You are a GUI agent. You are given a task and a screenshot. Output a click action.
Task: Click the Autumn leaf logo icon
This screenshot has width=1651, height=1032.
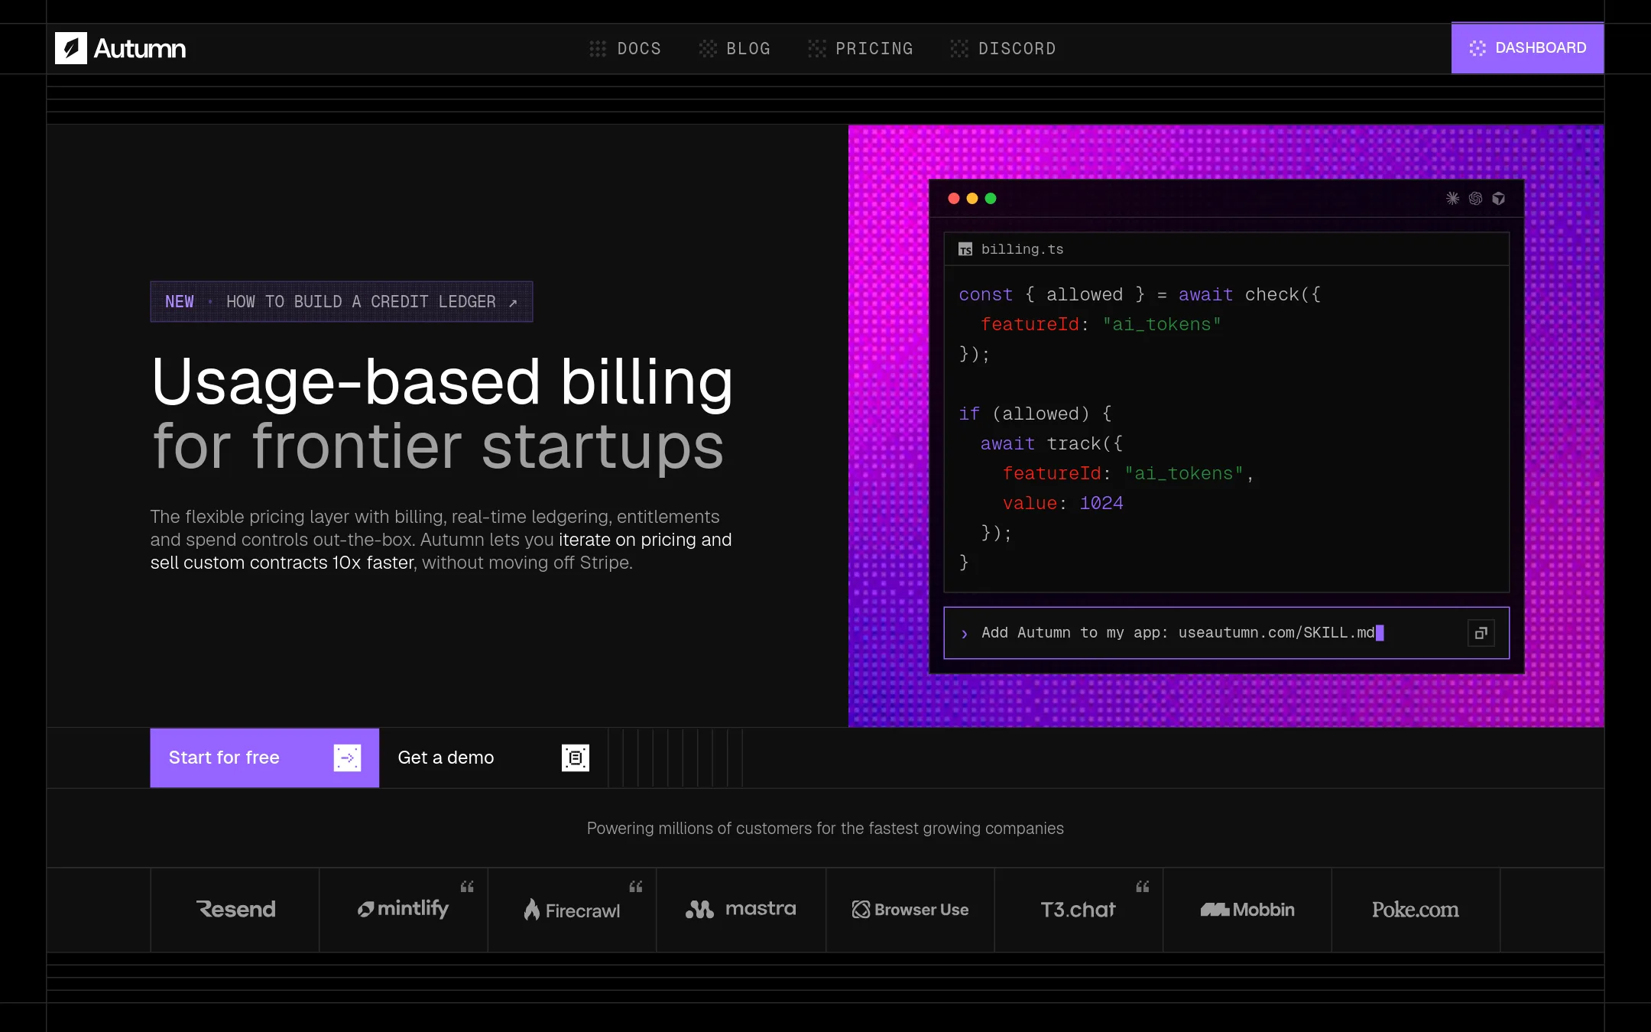pyautogui.click(x=71, y=48)
